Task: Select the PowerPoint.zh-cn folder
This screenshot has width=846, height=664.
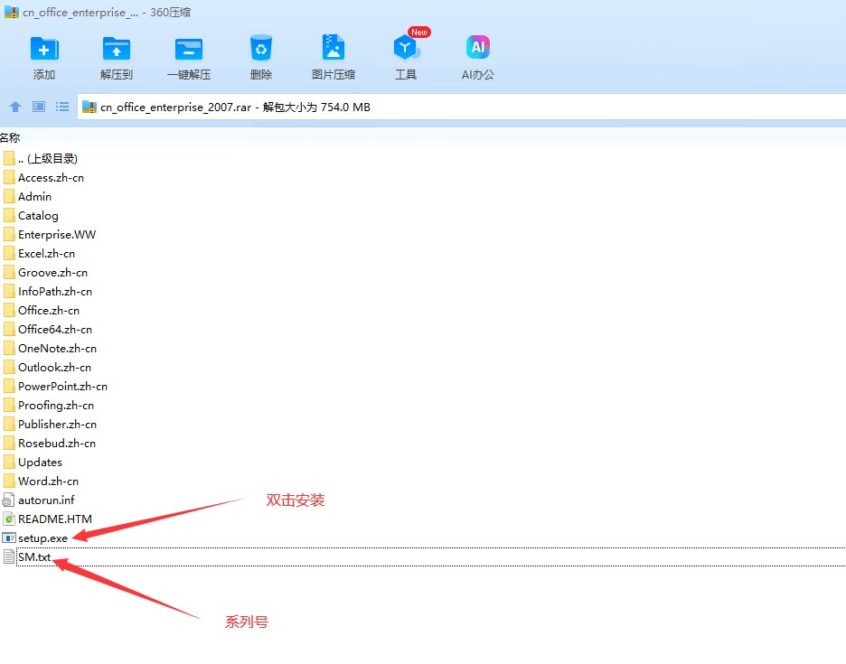Action: (56, 387)
